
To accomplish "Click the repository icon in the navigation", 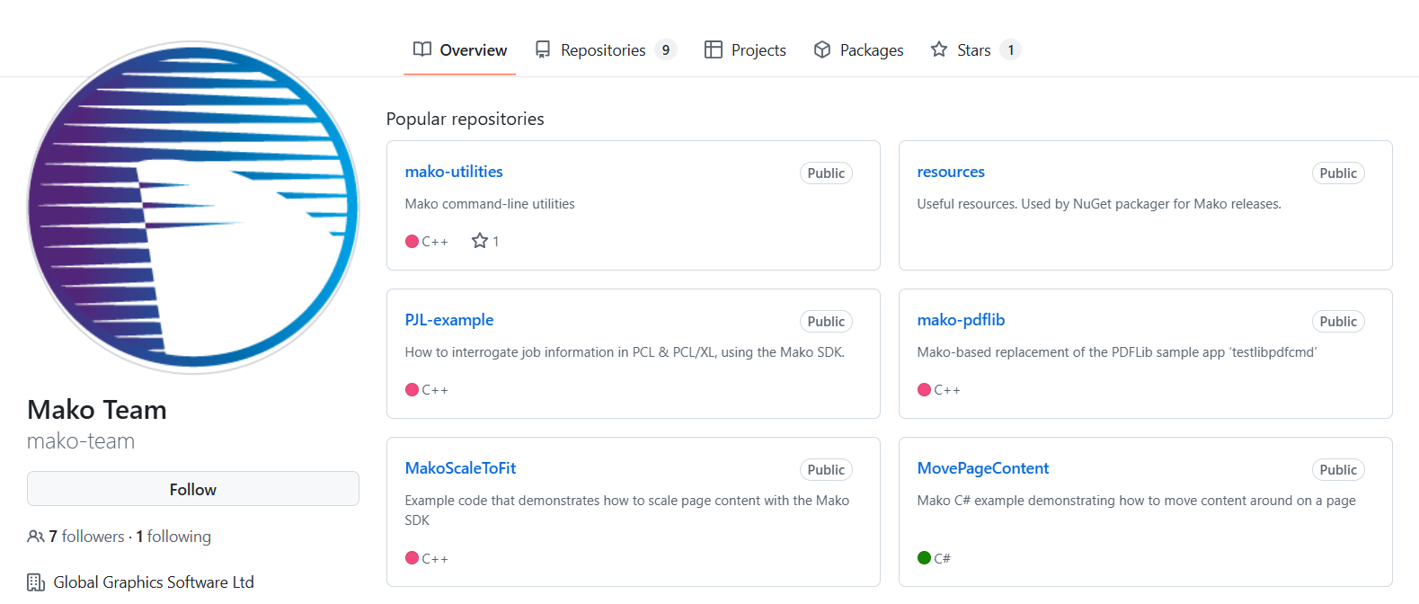I will [543, 49].
